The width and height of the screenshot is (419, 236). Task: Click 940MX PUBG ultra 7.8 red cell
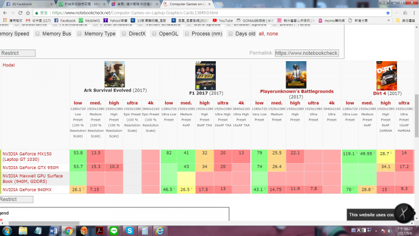click(313, 189)
